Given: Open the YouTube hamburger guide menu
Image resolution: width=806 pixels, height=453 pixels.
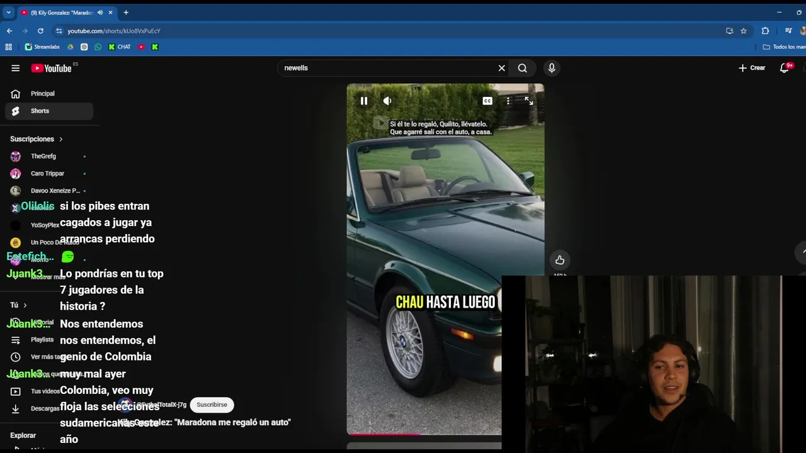Looking at the screenshot, I should (15, 68).
